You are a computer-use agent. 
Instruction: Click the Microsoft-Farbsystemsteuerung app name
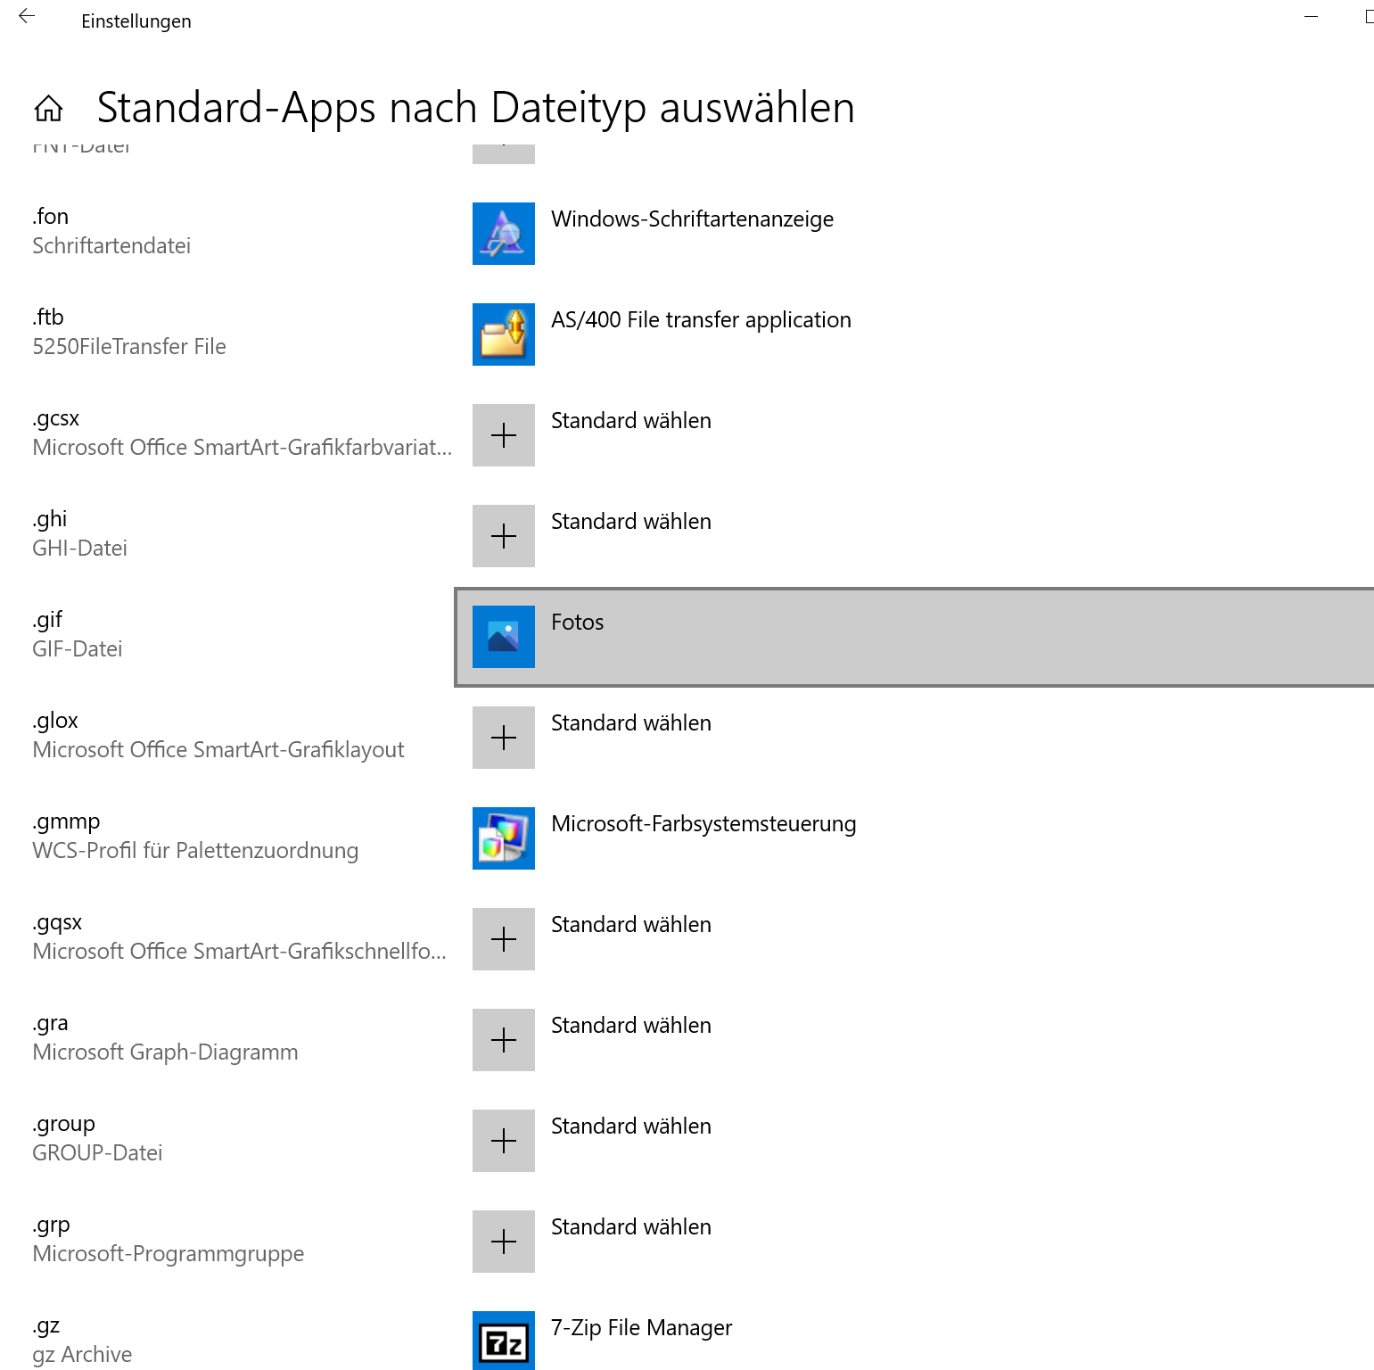click(x=703, y=824)
